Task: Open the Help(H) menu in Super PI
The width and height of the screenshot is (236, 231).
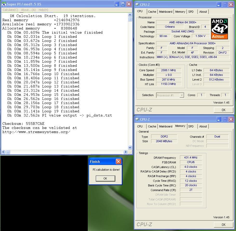Action: coord(43,10)
